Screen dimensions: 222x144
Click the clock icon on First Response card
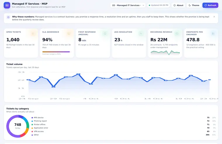coord(105,34)
